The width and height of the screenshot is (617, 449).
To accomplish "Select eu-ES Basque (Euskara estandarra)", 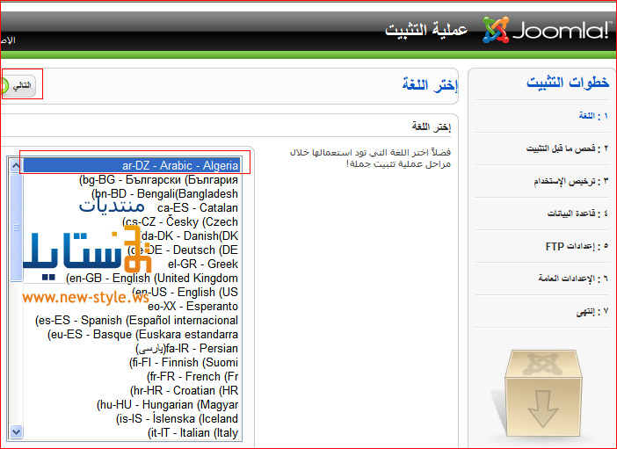I will 131,334.
